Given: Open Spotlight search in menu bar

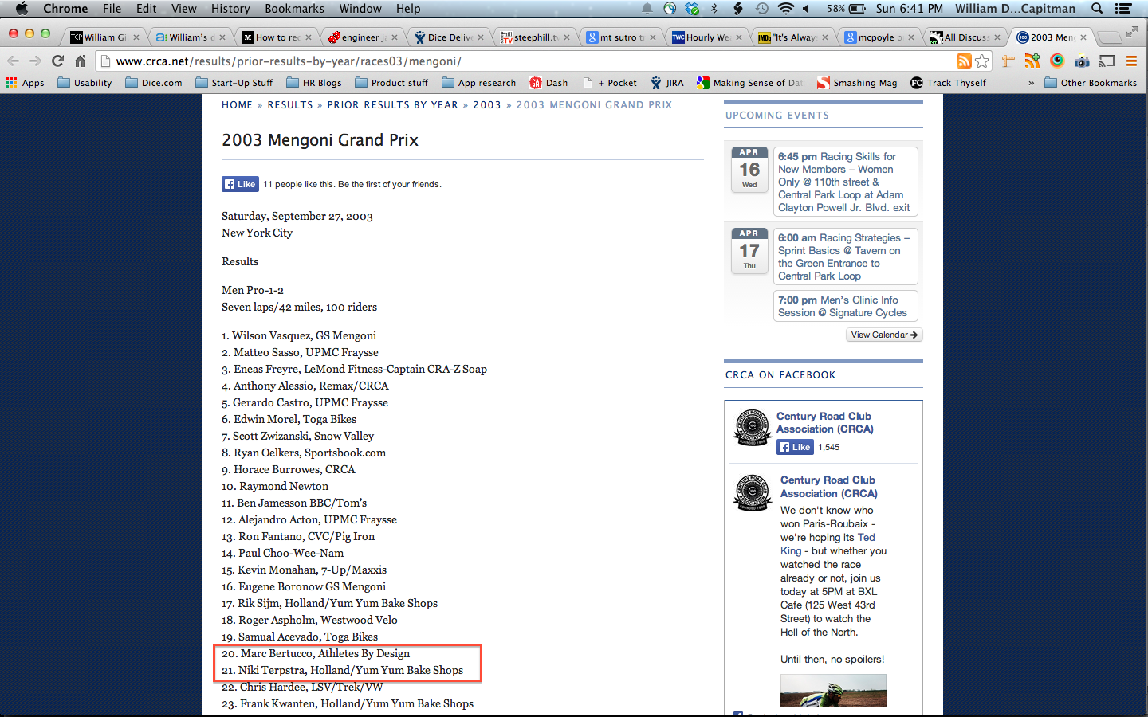Looking at the screenshot, I should click(x=1098, y=9).
